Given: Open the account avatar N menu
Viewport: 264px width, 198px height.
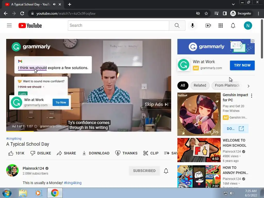Looking at the screenshot, I should [248, 26].
